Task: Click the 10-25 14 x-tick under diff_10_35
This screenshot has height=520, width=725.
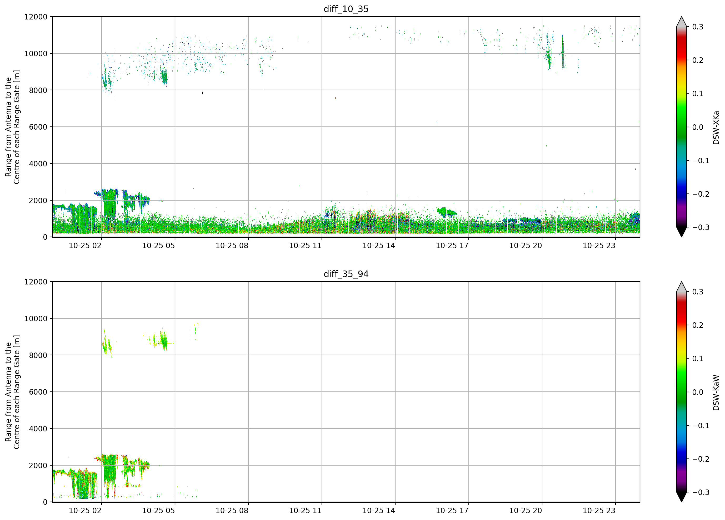Action: point(379,246)
